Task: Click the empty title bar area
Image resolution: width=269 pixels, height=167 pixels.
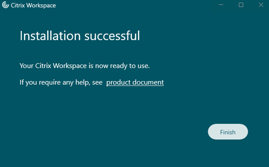Action: click(134, 6)
